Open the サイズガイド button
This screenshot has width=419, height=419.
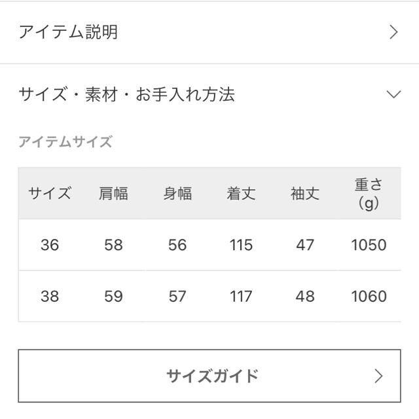tap(209, 375)
